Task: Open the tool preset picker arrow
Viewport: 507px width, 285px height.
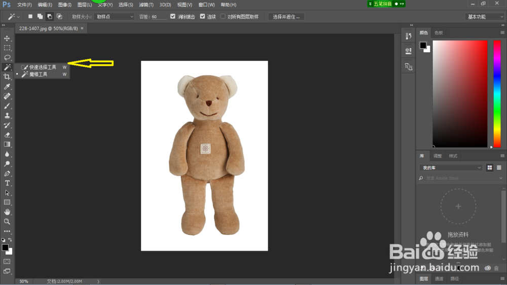Action: pyautogui.click(x=18, y=17)
